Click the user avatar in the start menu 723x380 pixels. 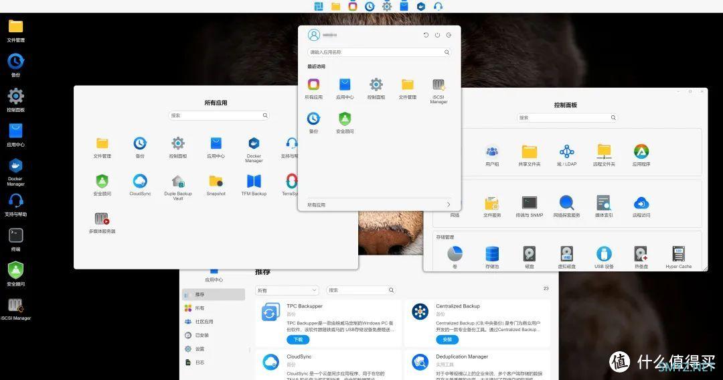click(x=313, y=35)
